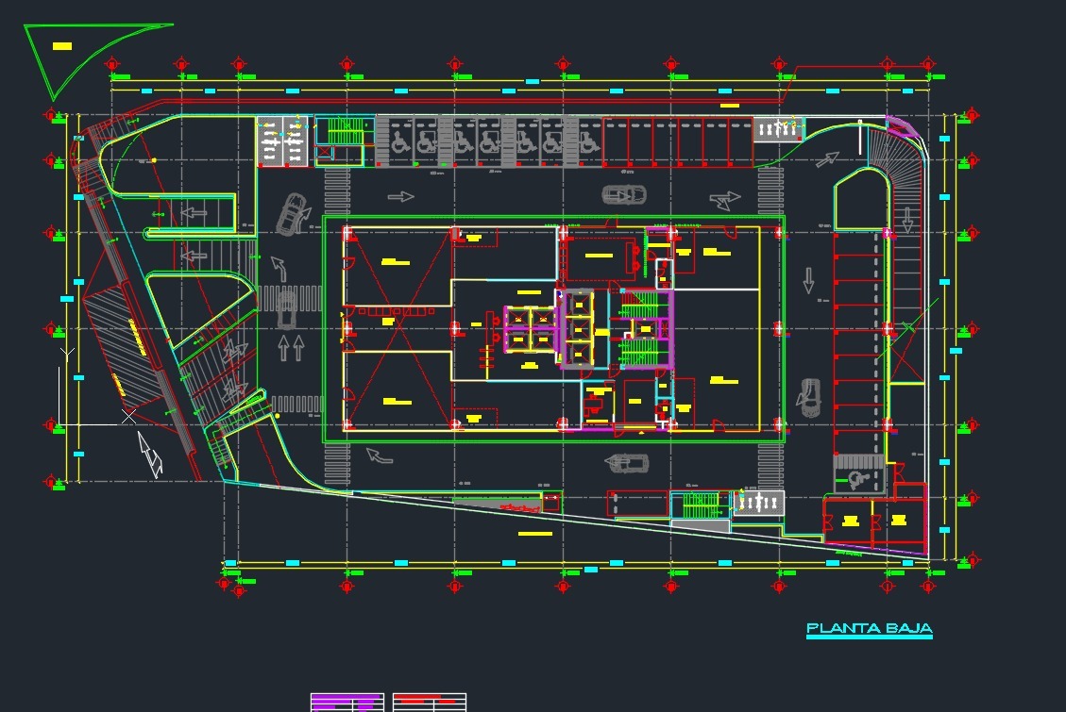Click the right-pointing arrow below the accessible stalls
This screenshot has width=1066, height=712.
[400, 197]
